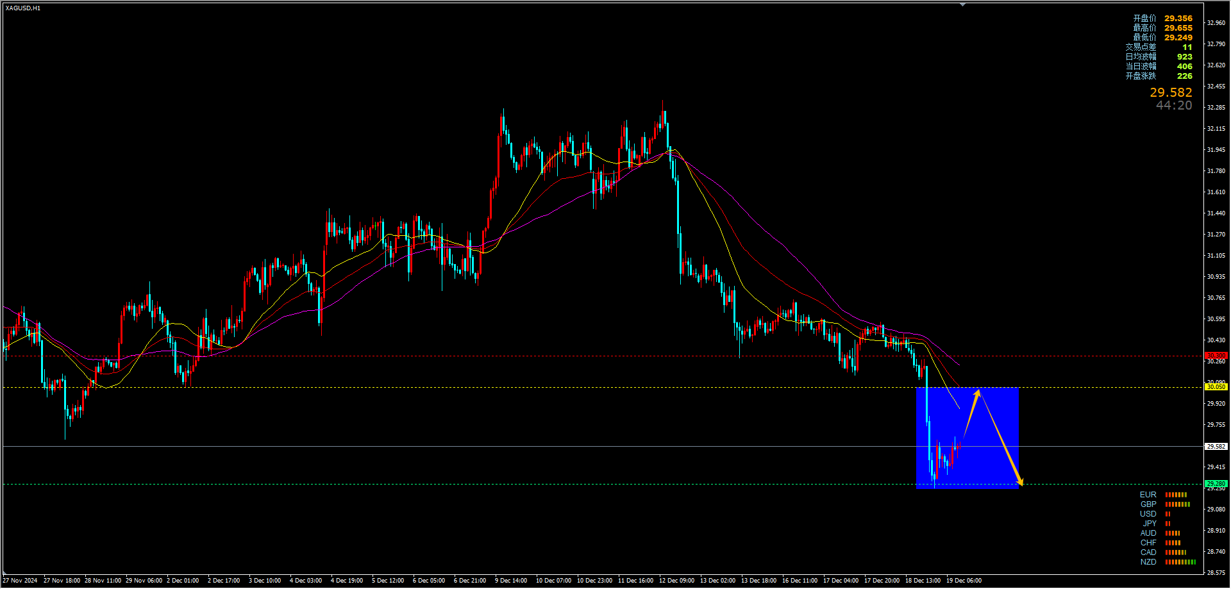Click the 开盘涨跌 value 226
Image resolution: width=1231 pixels, height=589 pixels.
pos(1184,76)
